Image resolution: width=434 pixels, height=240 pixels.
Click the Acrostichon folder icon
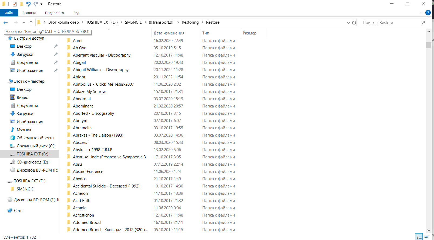(x=69, y=215)
